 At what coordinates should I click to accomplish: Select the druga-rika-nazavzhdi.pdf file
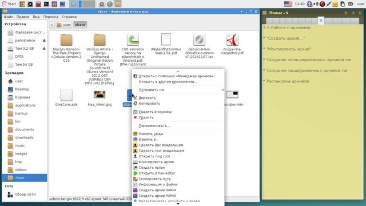pos(232,40)
